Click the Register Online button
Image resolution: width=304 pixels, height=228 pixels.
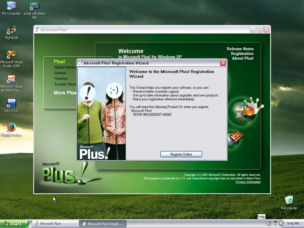[181, 154]
